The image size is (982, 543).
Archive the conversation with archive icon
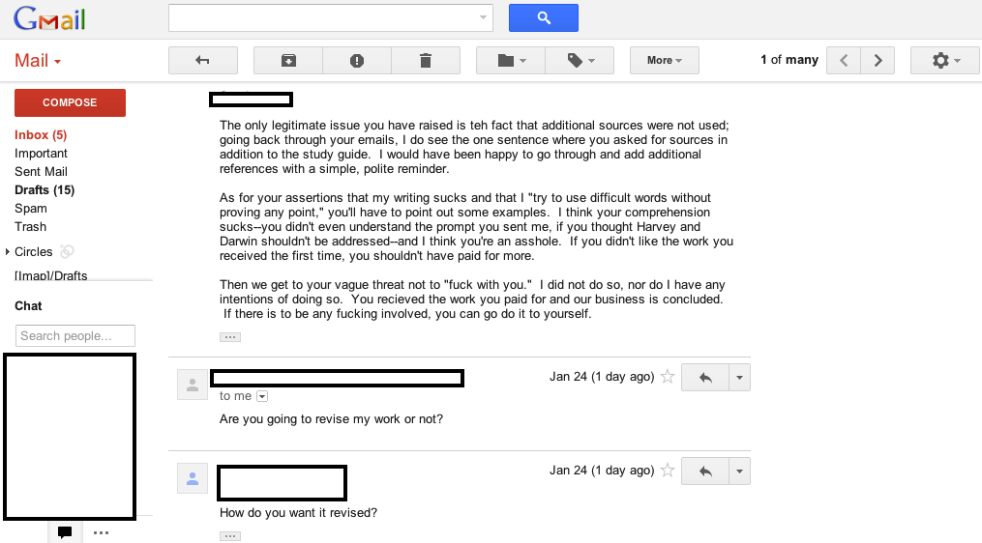[288, 61]
